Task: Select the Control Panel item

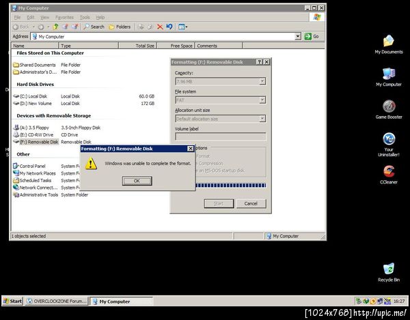Action: 29,166
